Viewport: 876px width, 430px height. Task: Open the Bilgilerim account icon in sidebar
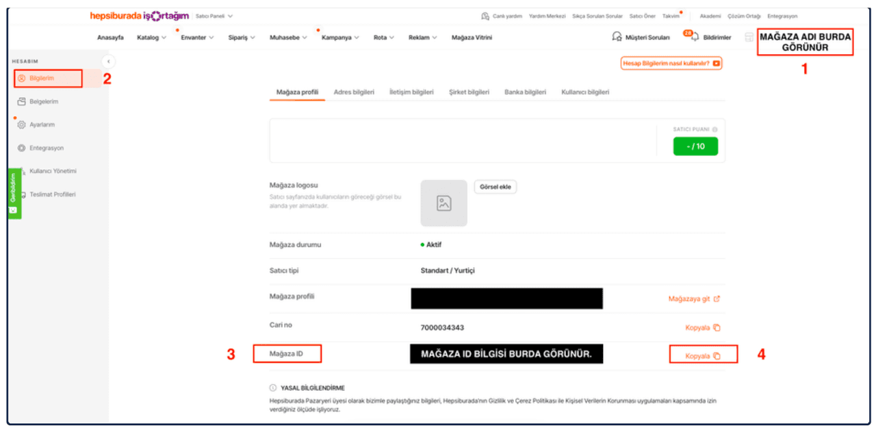point(22,79)
